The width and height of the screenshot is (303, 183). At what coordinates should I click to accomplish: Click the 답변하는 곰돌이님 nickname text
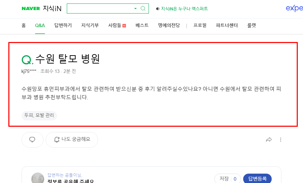pos(65,175)
